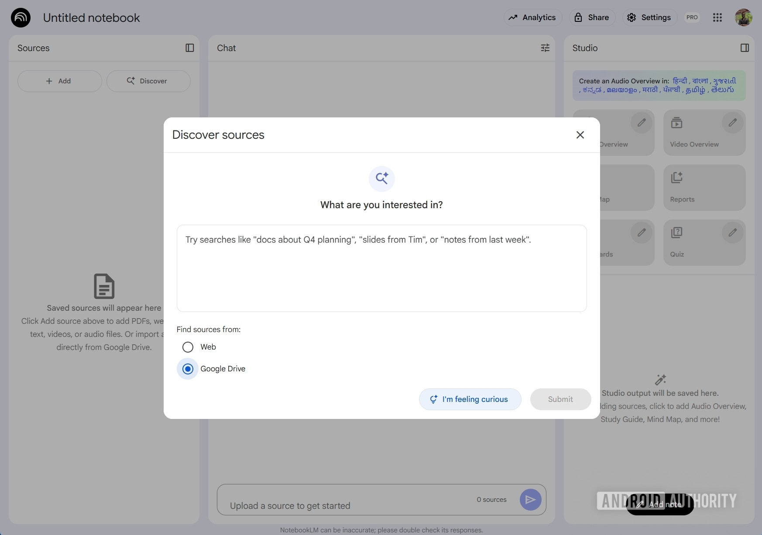Image resolution: width=762 pixels, height=535 pixels.
Task: Edit the Video Overview with the pencil icon
Action: (732, 123)
